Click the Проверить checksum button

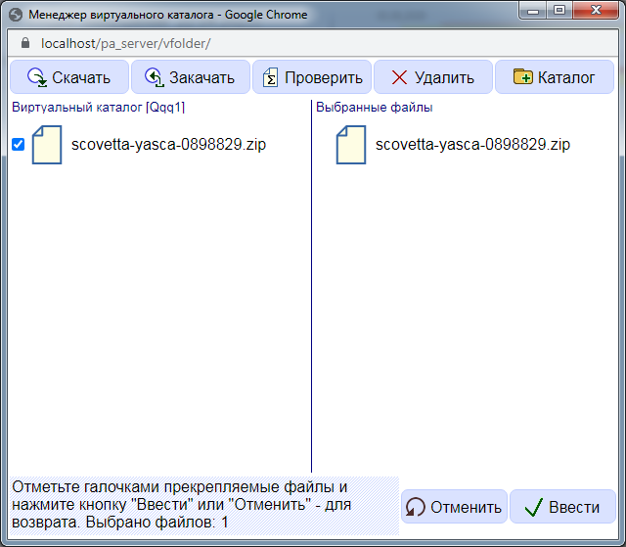(x=312, y=77)
